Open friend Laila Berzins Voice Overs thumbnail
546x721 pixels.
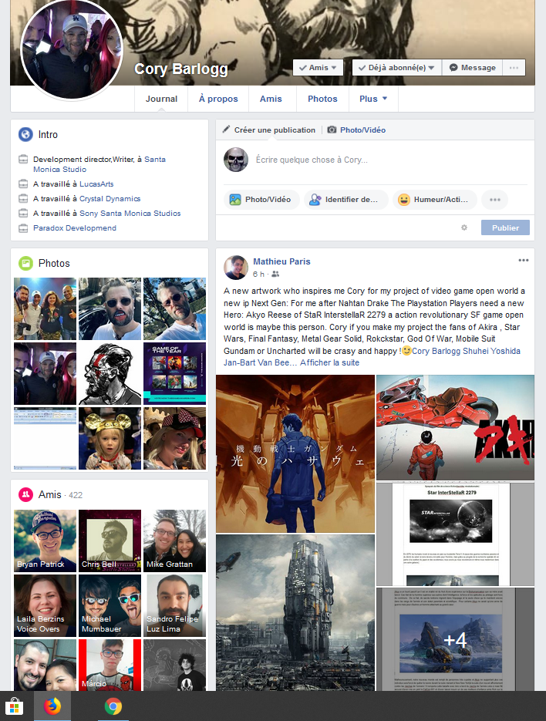click(x=45, y=605)
